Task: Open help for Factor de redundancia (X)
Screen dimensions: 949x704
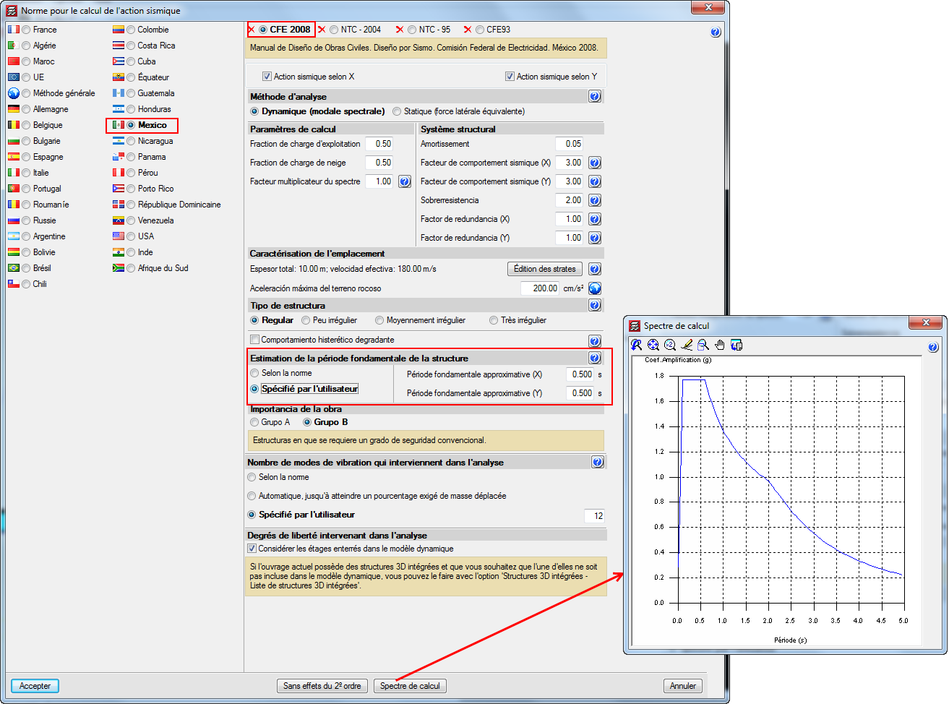Action: click(595, 219)
